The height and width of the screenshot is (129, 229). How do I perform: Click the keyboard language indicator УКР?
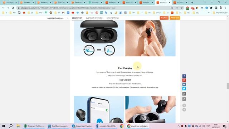click(x=208, y=126)
